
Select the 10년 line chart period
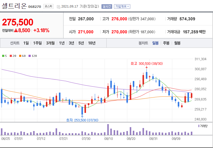[x=92, y=43]
